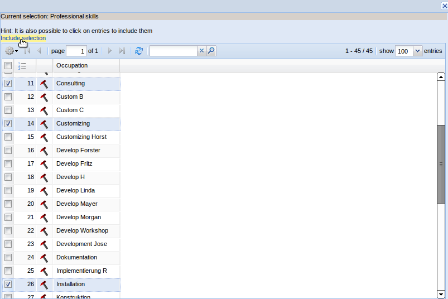448x299 pixels.
Task: Clear the search field with X
Action: click(x=201, y=51)
